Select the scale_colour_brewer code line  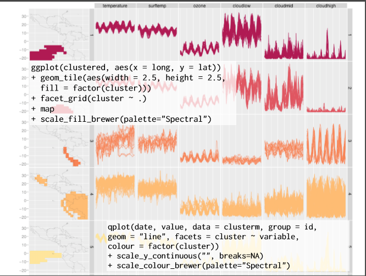(x=199, y=266)
